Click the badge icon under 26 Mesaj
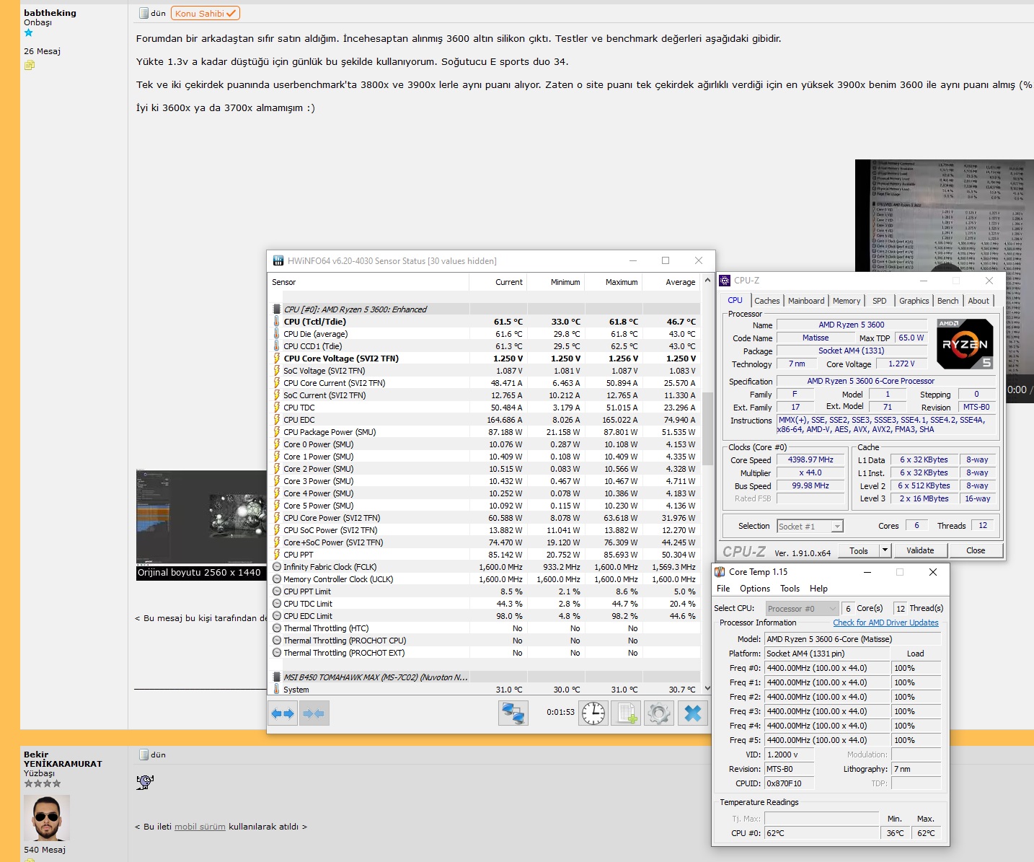 click(29, 65)
